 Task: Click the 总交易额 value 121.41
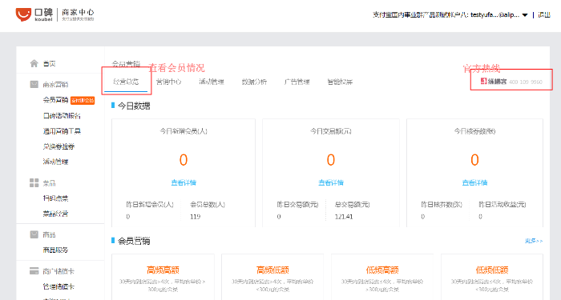click(344, 217)
